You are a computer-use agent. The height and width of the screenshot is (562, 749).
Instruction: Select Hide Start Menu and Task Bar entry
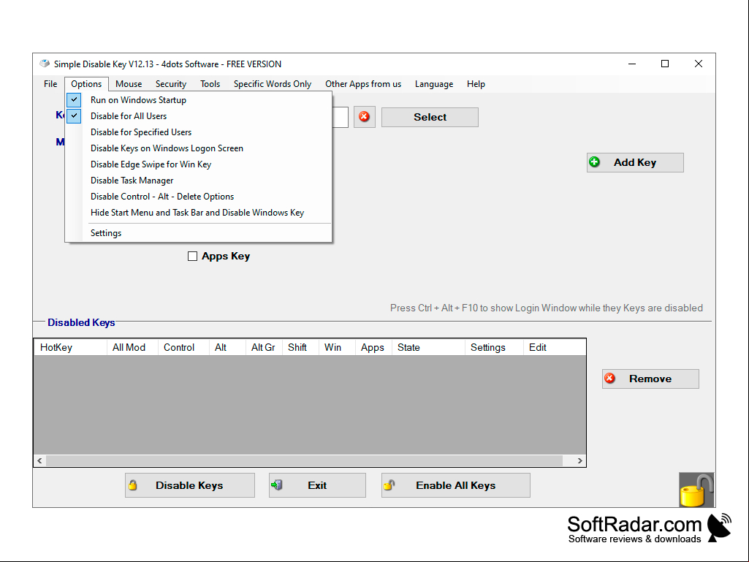click(x=199, y=213)
